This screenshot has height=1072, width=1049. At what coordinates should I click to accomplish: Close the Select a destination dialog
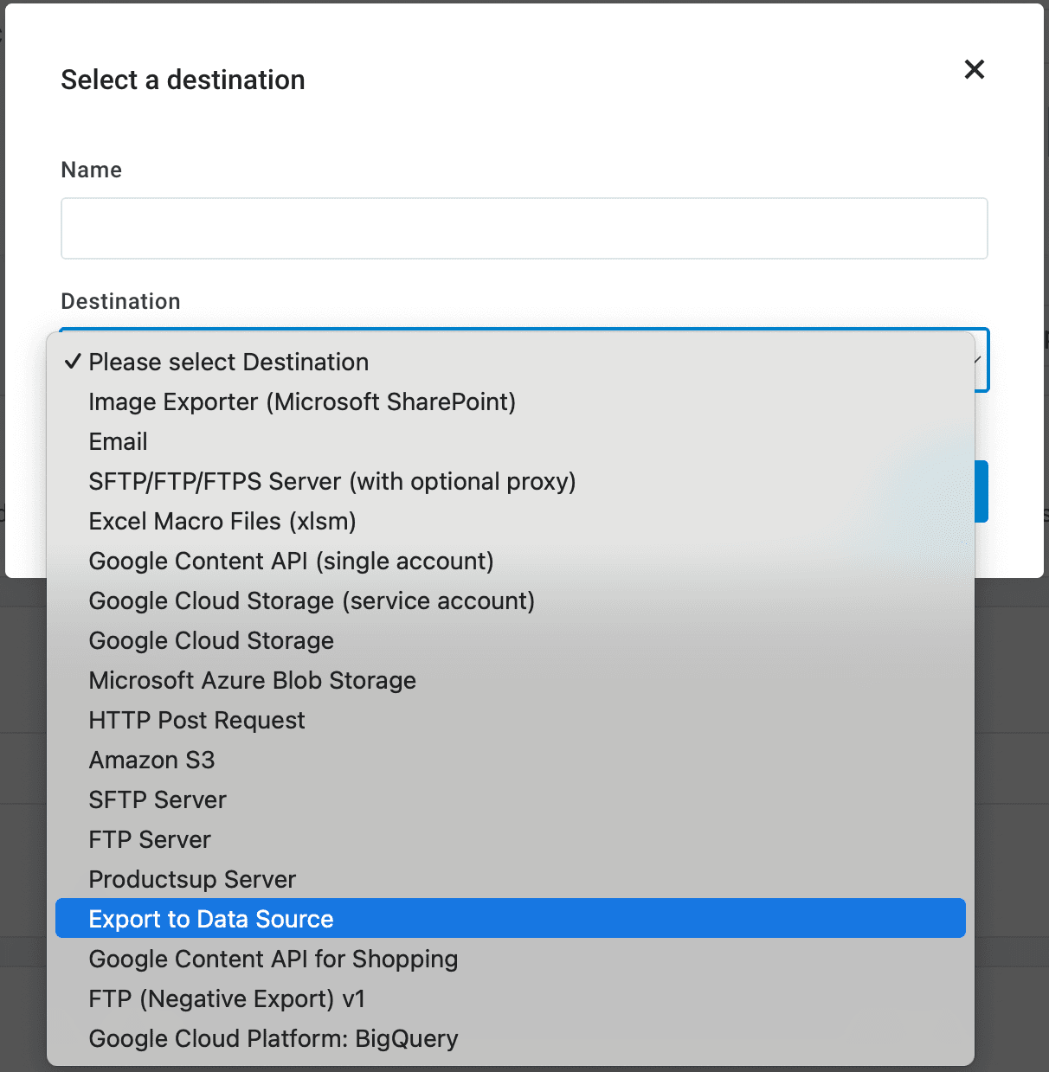[x=974, y=69]
